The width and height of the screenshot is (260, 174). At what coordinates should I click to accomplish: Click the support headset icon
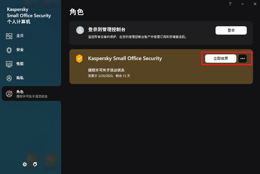35,164
